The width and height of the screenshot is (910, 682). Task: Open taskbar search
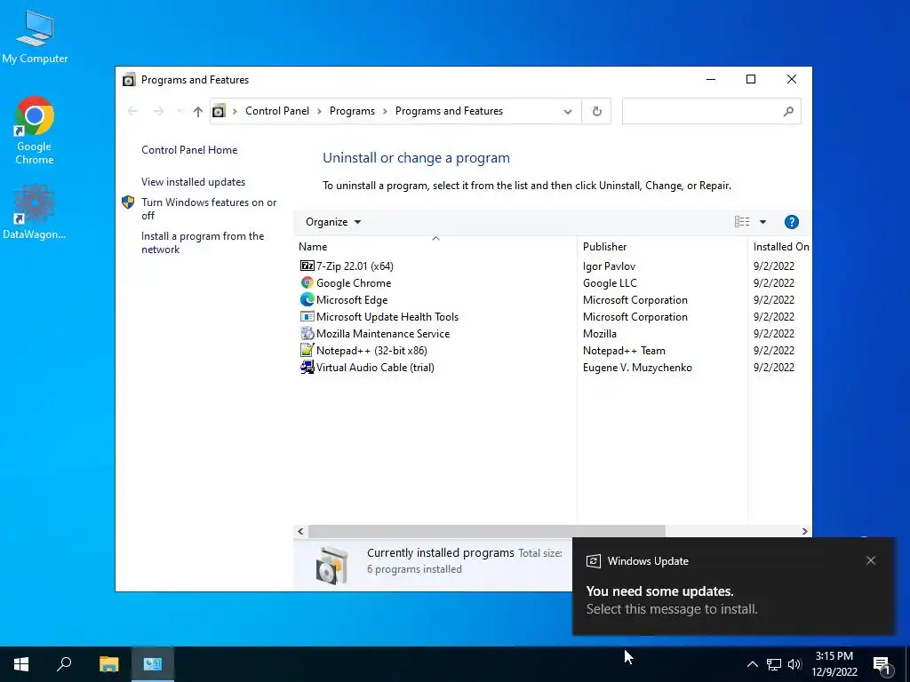(x=64, y=664)
